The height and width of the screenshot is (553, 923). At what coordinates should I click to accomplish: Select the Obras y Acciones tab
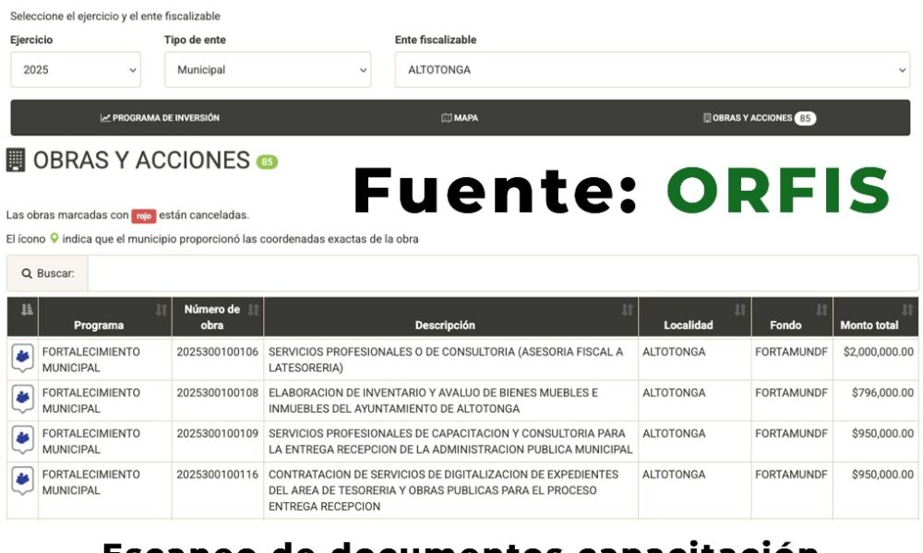(x=759, y=118)
